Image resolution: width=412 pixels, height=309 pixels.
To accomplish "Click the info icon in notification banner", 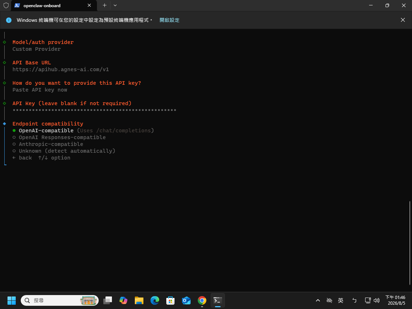I will pos(9,20).
